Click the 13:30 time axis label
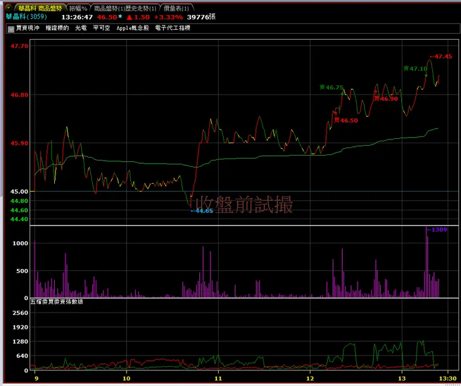This screenshot has height=386, width=461. coord(448,378)
